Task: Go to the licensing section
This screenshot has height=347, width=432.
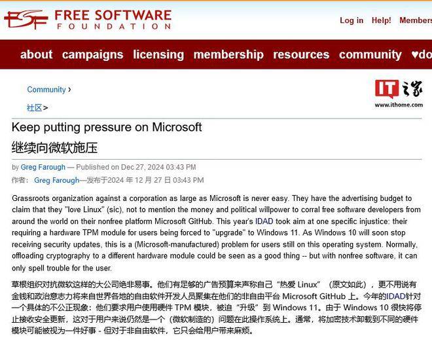Action: coord(158,54)
